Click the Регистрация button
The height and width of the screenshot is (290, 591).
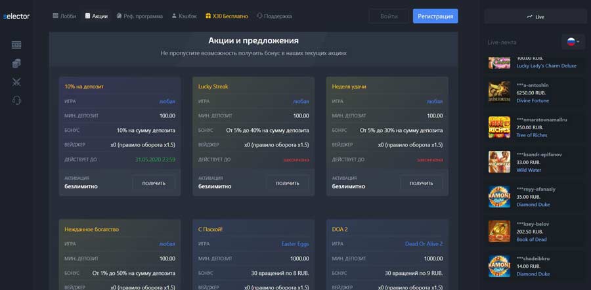[435, 16]
